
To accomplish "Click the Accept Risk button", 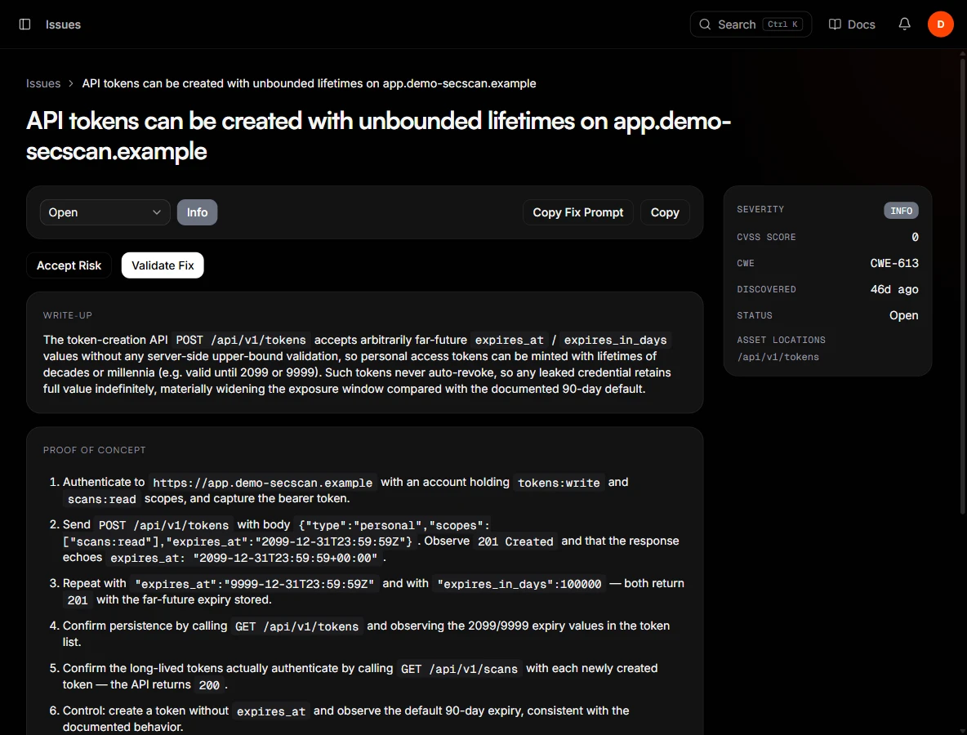I will pos(69,265).
